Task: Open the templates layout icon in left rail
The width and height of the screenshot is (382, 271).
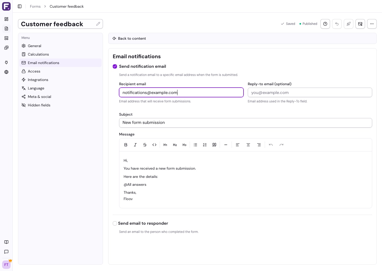Action: (x=6, y=38)
